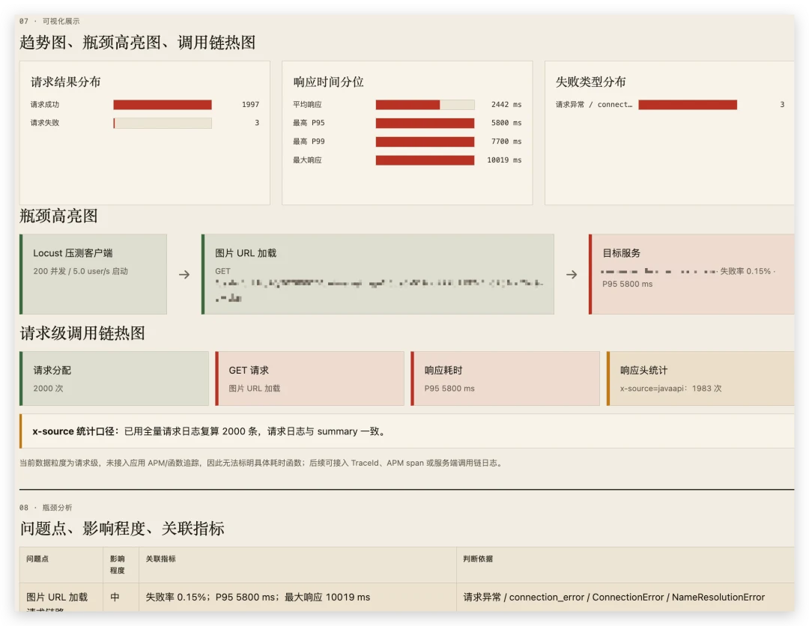
Task: Click the 最大响应 bar
Action: (x=425, y=159)
